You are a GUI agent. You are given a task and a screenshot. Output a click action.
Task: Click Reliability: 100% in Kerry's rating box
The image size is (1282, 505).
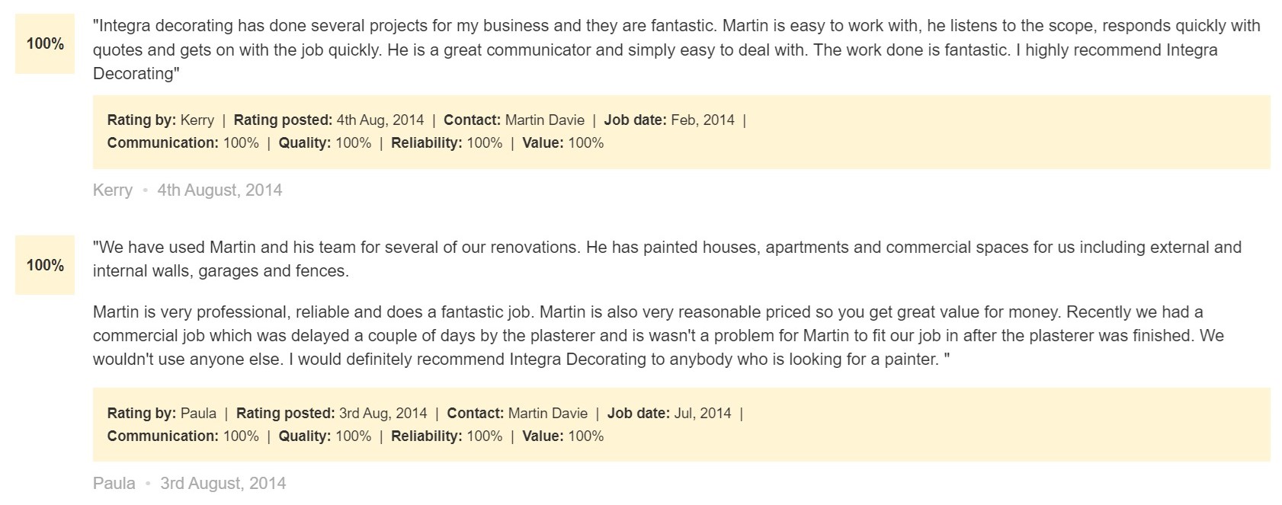coord(447,142)
